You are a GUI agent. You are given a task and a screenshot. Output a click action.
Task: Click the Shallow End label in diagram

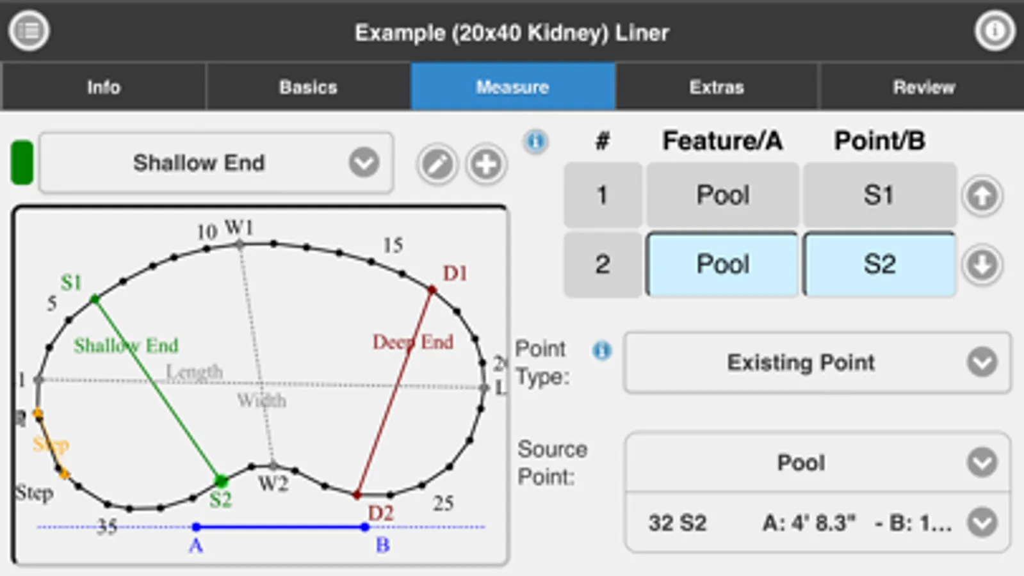[x=126, y=346]
